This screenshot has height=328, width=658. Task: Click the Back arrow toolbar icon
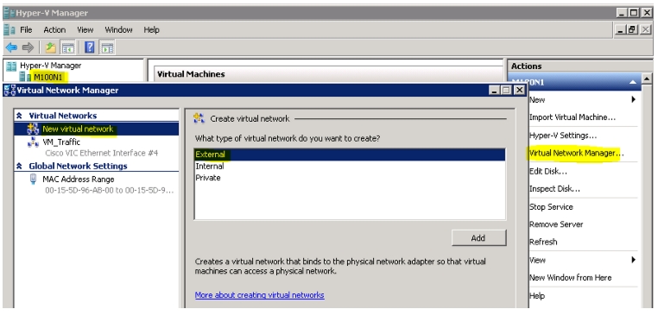[x=11, y=47]
